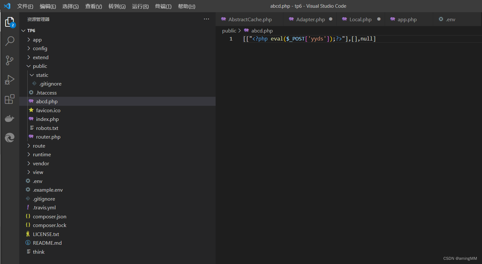Click the .htaccess gear icon
482x264 pixels.
coord(31,92)
